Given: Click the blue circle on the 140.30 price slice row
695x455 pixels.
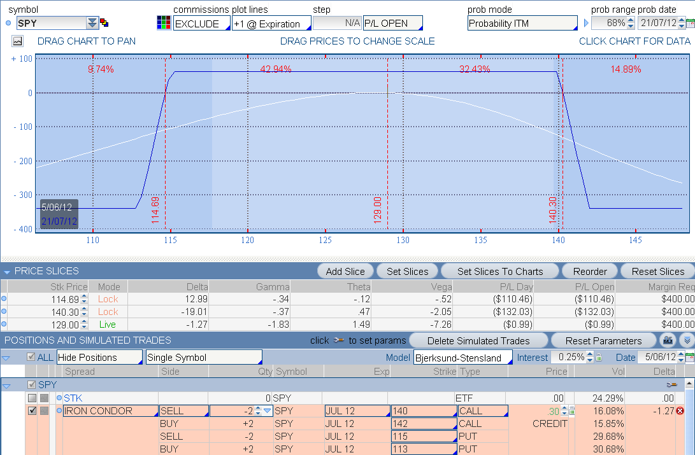Looking at the screenshot, I should coord(4,311).
